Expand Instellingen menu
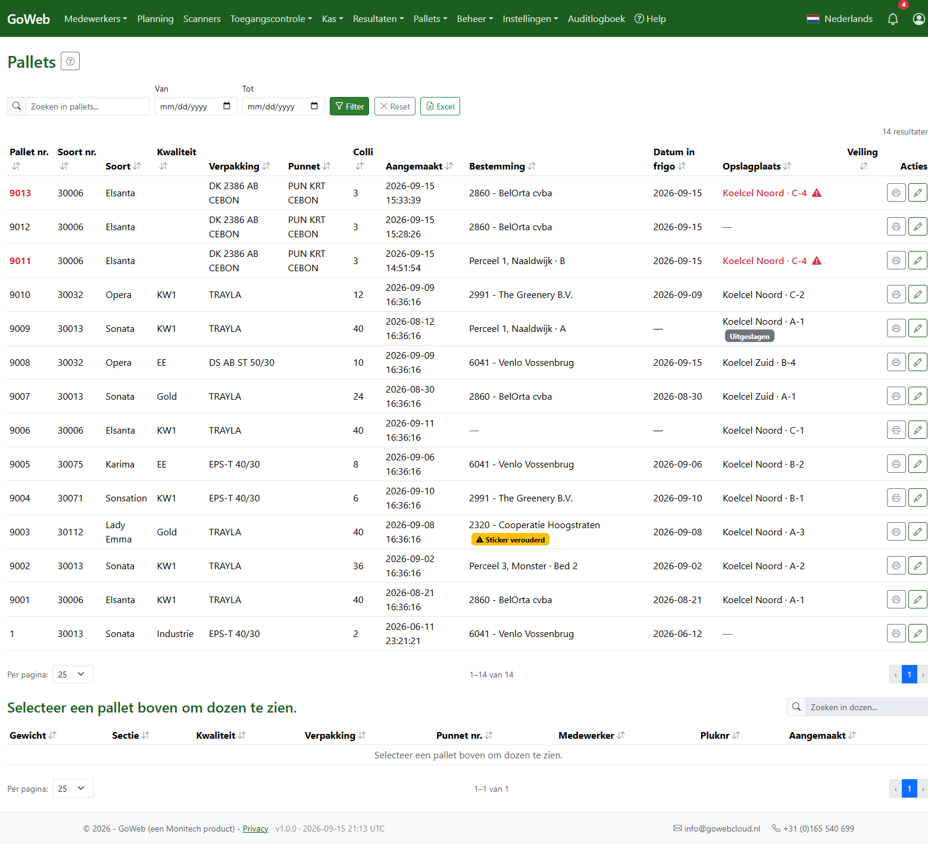This screenshot has width=928, height=844. tap(530, 19)
